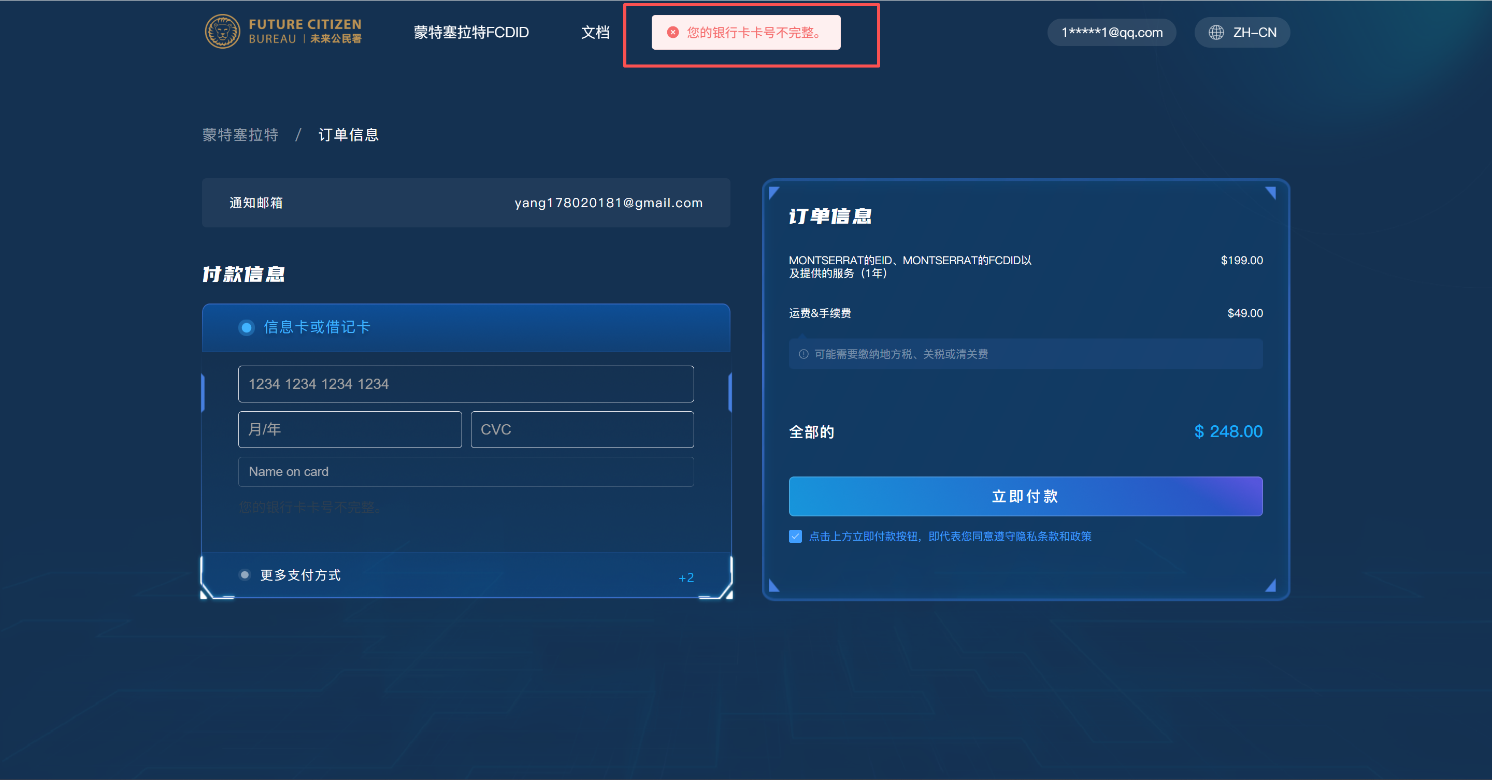Viewport: 1492px width, 780px height.
Task: Toggle the privacy terms agreement checkbox
Action: [795, 536]
